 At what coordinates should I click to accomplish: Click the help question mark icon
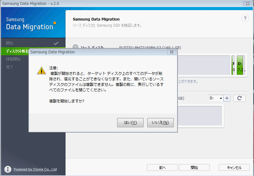click(245, 18)
